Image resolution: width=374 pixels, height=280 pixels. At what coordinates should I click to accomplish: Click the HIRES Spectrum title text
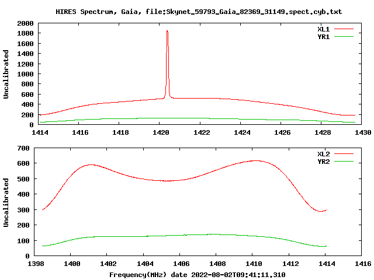pos(199,12)
